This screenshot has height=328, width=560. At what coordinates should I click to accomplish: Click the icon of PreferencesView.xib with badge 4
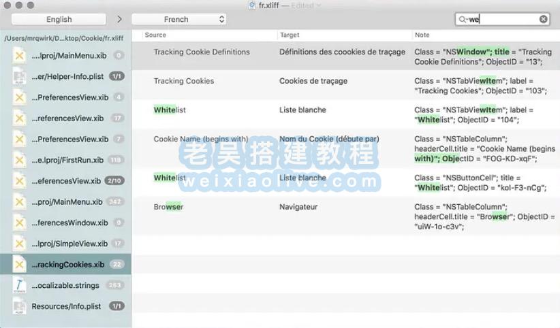(19, 97)
